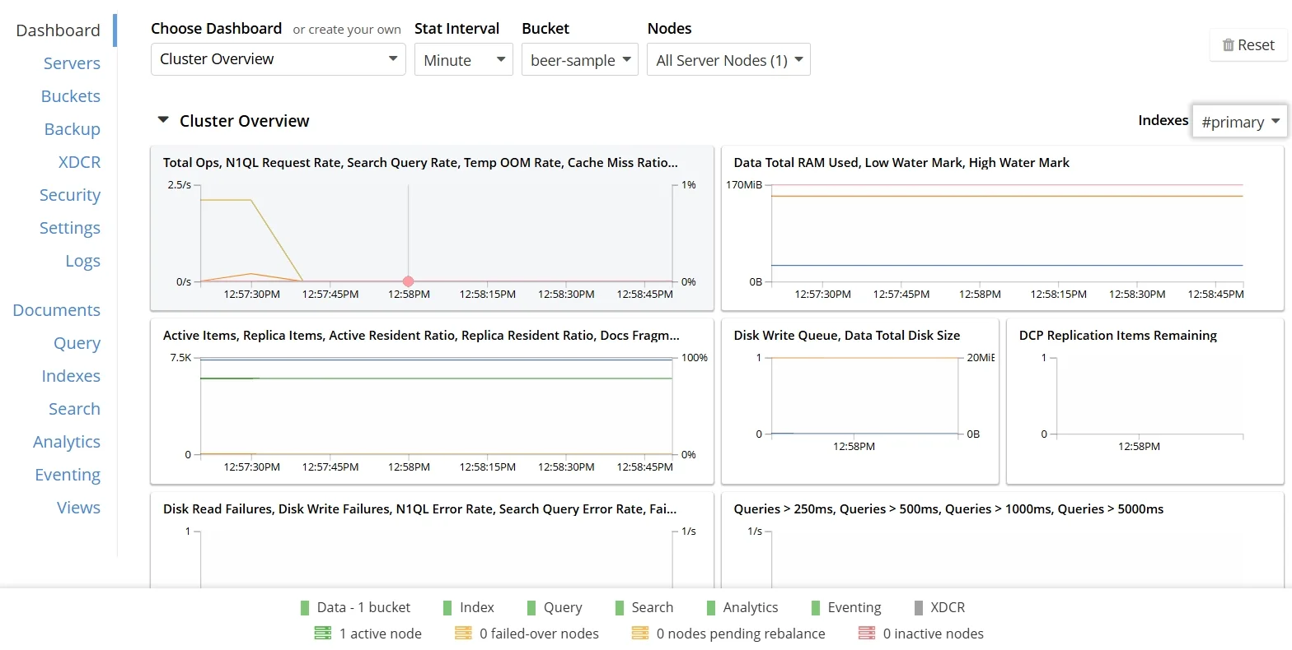The height and width of the screenshot is (650, 1292).
Task: Click 'Data - 1 bucket' footer label
Action: [x=363, y=608]
